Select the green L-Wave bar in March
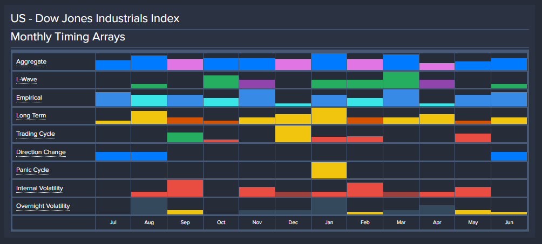Screen dimensions: 542x244 pos(401,80)
